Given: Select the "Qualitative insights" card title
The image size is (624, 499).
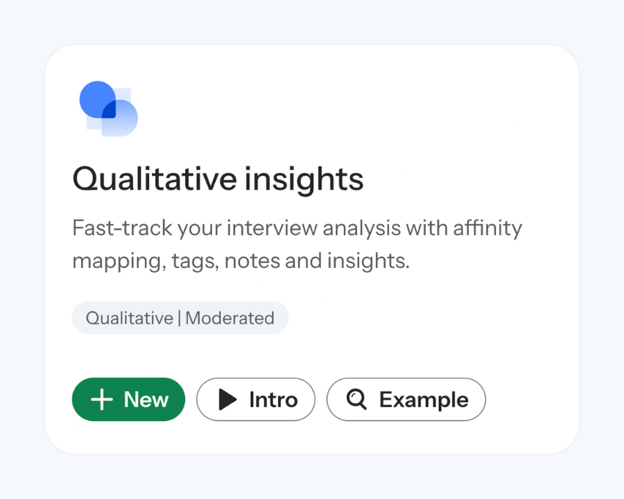Looking at the screenshot, I should [218, 179].
